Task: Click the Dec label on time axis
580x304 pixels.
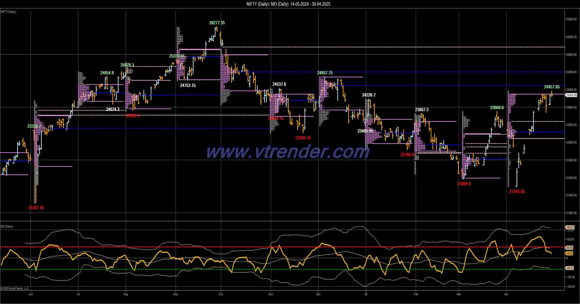Action: tap(318, 294)
